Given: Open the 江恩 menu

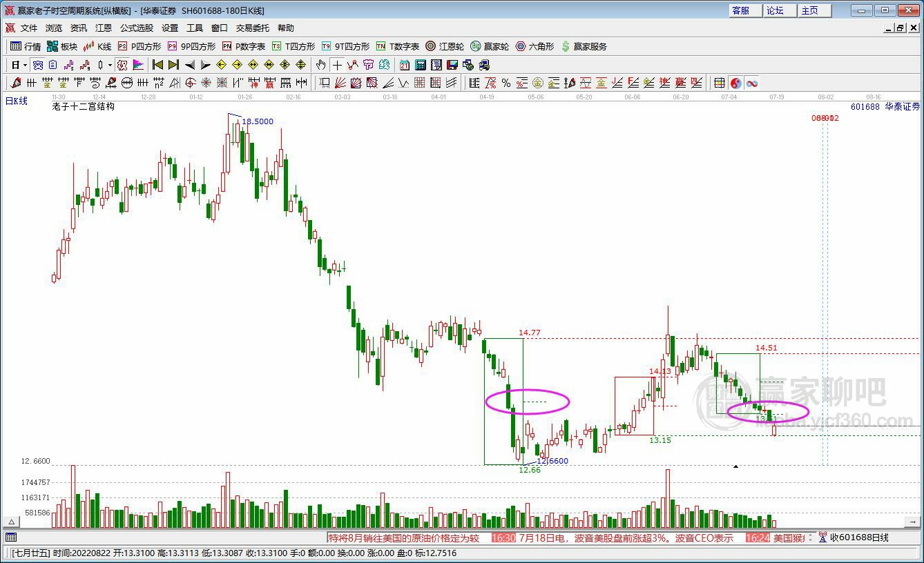Looking at the screenshot, I should tap(104, 28).
